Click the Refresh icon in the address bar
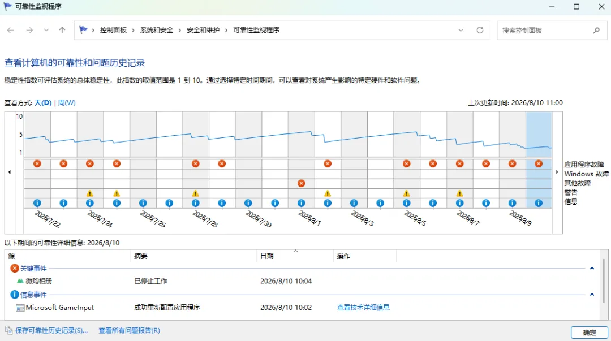611x341 pixels. click(x=480, y=30)
